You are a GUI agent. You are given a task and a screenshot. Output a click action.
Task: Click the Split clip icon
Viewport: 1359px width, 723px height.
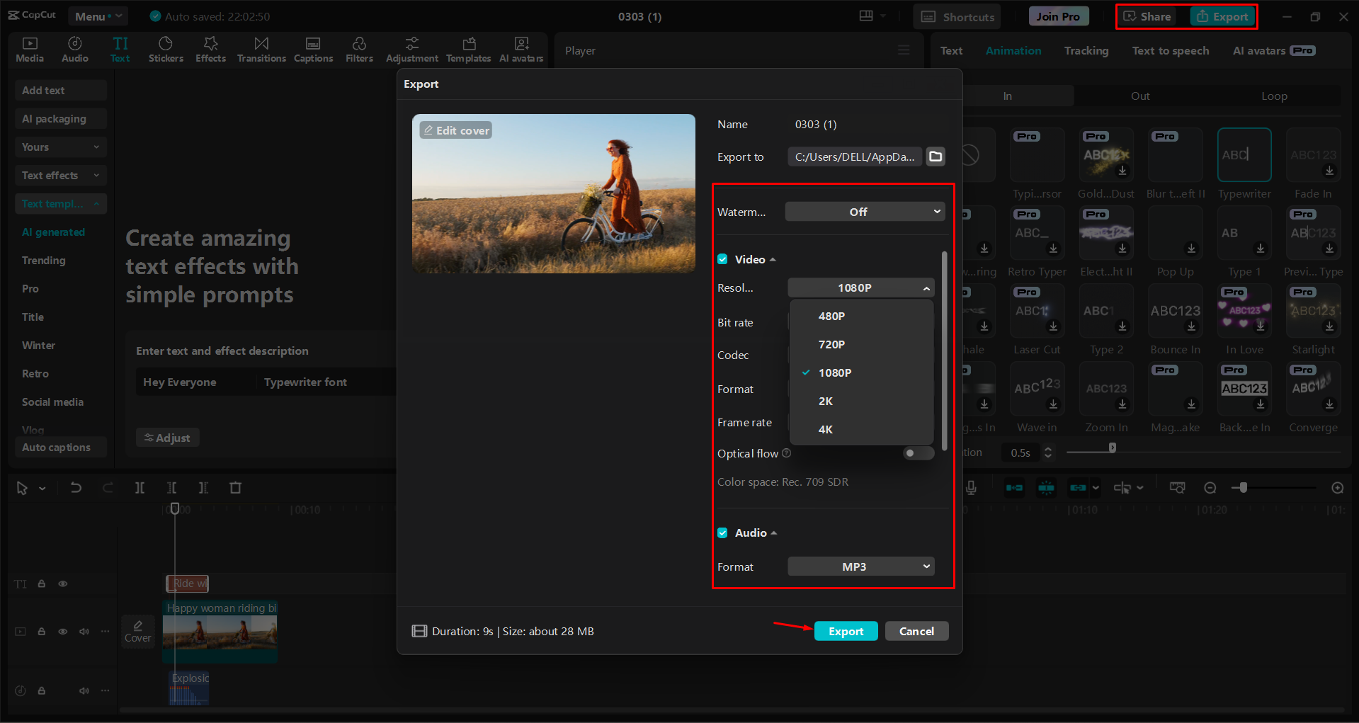pyautogui.click(x=140, y=487)
